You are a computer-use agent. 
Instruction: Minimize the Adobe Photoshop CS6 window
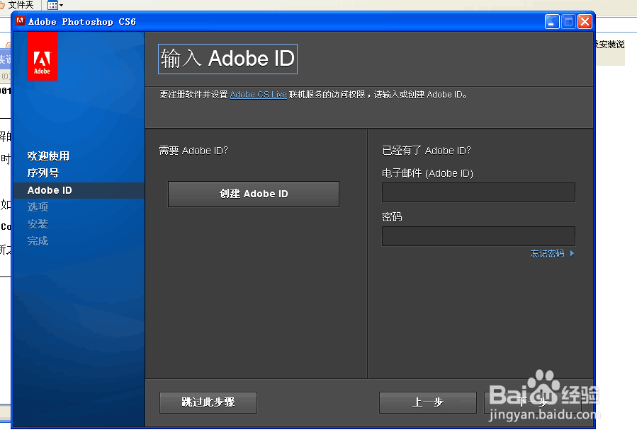tap(552, 21)
